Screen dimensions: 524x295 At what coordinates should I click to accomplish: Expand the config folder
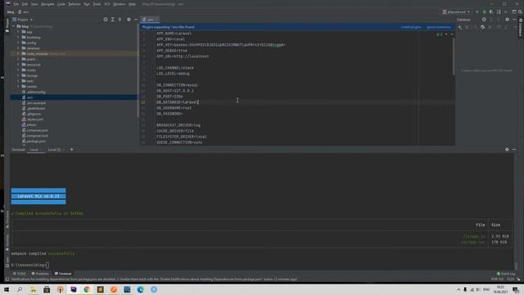click(18, 43)
